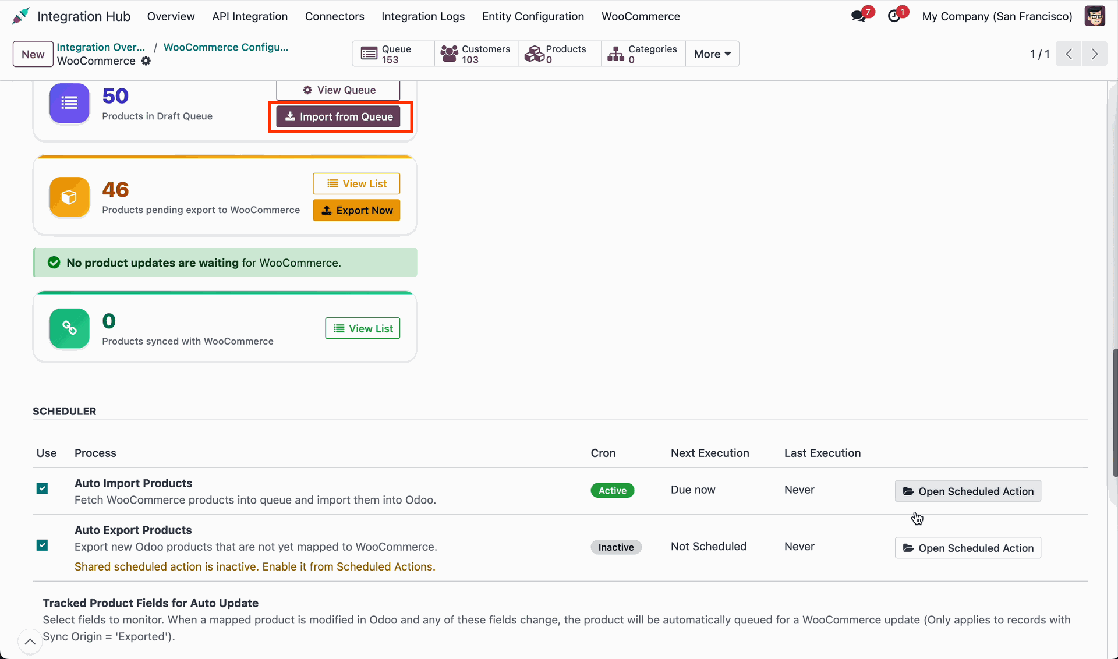
Task: Click the 'Due now' next execution value
Action: [693, 490]
